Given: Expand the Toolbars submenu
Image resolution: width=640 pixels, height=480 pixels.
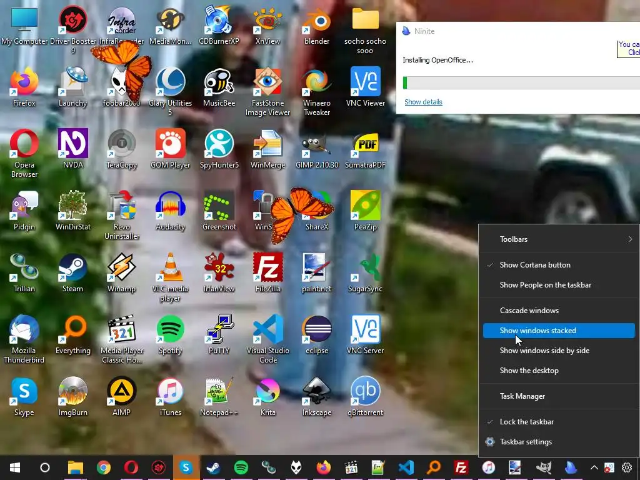Looking at the screenshot, I should coord(559,239).
